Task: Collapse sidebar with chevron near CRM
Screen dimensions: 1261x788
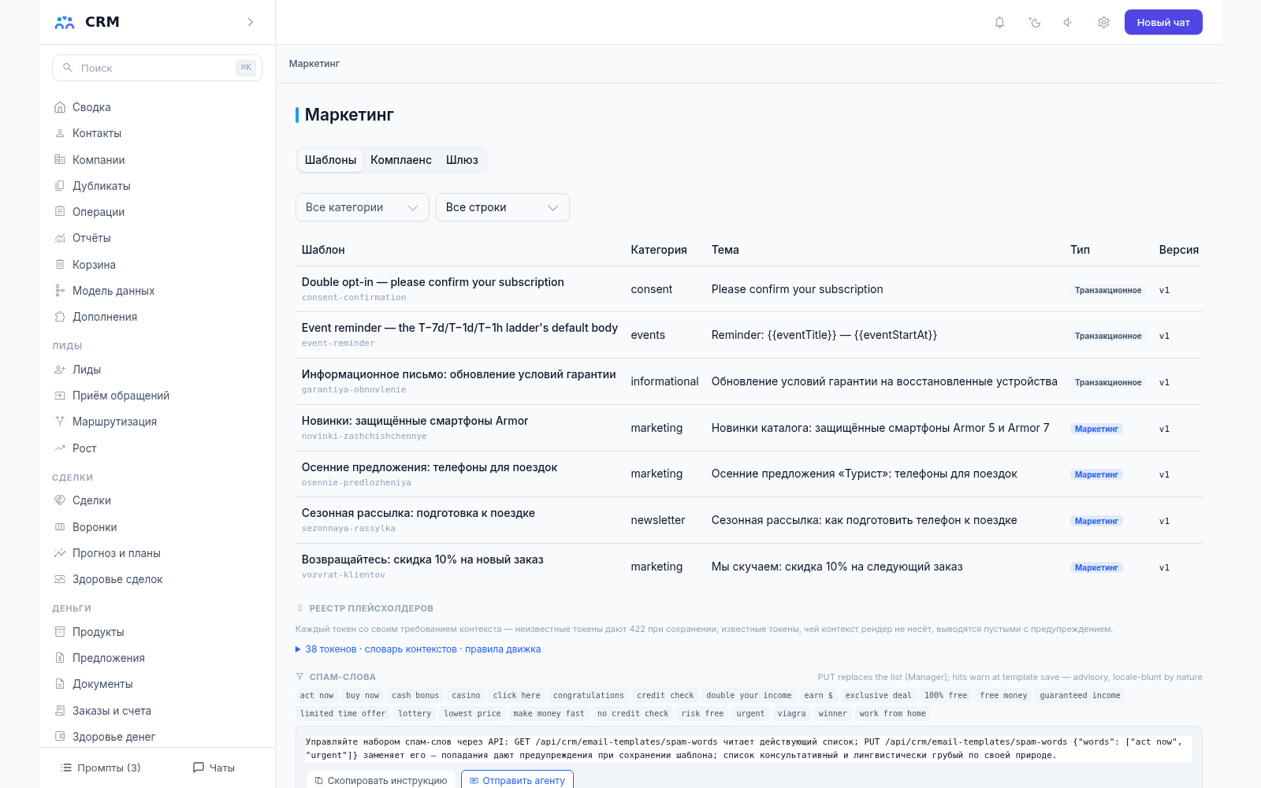Action: (x=251, y=22)
